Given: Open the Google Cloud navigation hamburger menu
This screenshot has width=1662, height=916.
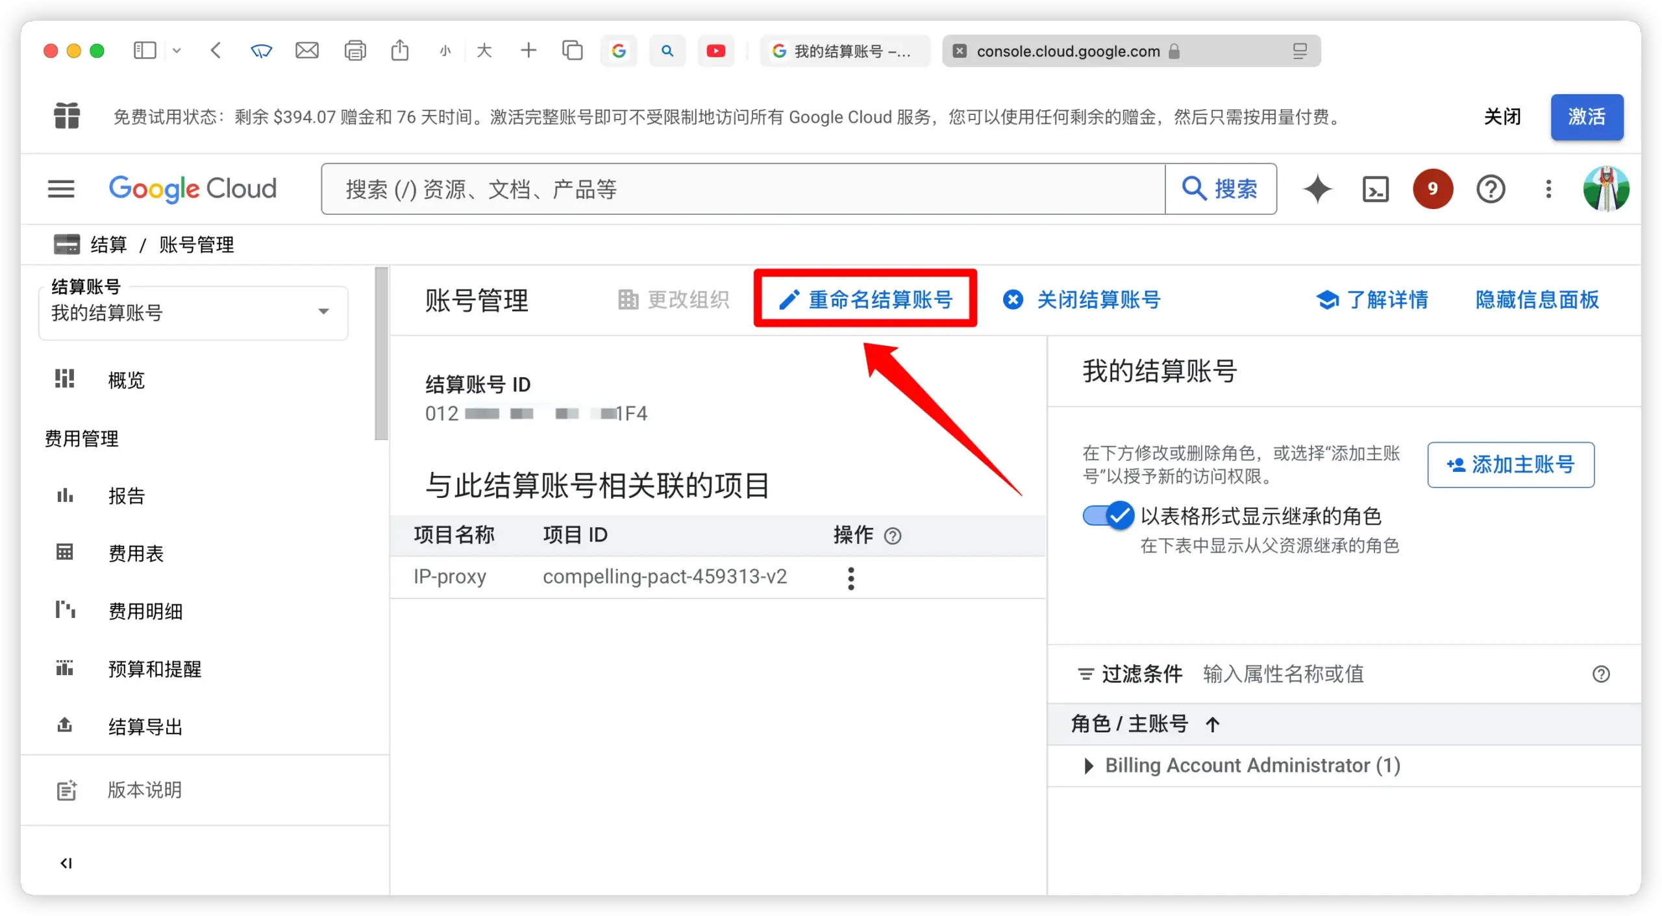Looking at the screenshot, I should tap(61, 189).
